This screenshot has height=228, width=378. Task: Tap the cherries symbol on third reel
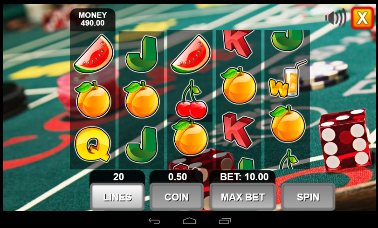(192, 100)
